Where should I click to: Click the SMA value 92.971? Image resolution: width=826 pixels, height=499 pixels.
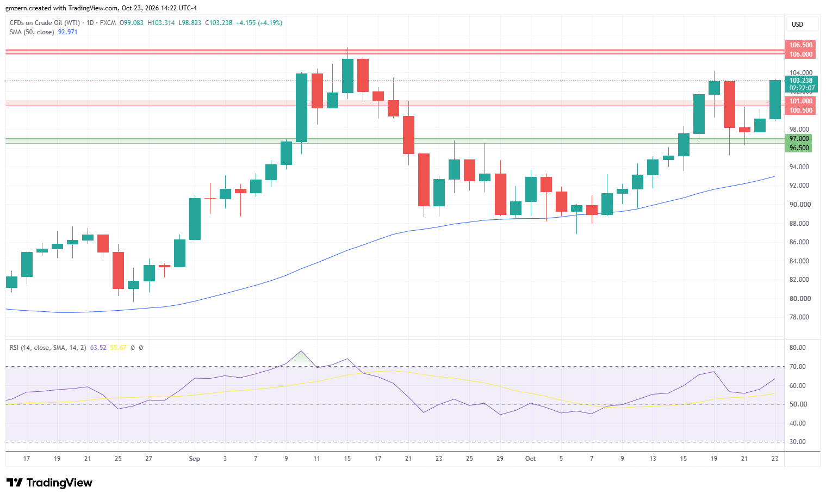[x=68, y=32]
